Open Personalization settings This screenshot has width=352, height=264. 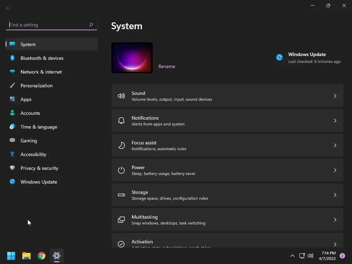(x=52, y=86)
